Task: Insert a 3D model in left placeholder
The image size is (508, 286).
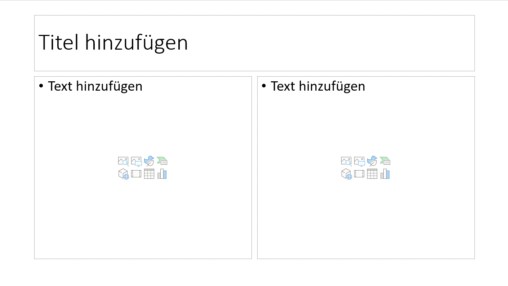Action: tap(123, 174)
